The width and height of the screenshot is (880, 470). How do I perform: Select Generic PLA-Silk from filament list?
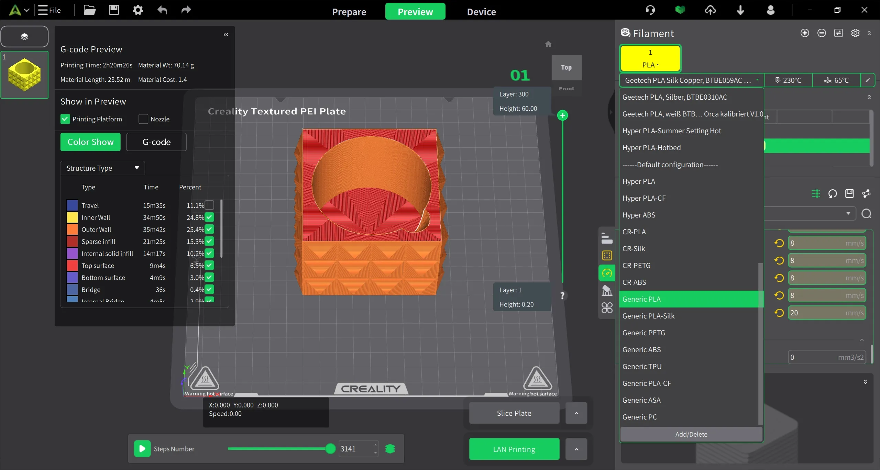point(648,316)
